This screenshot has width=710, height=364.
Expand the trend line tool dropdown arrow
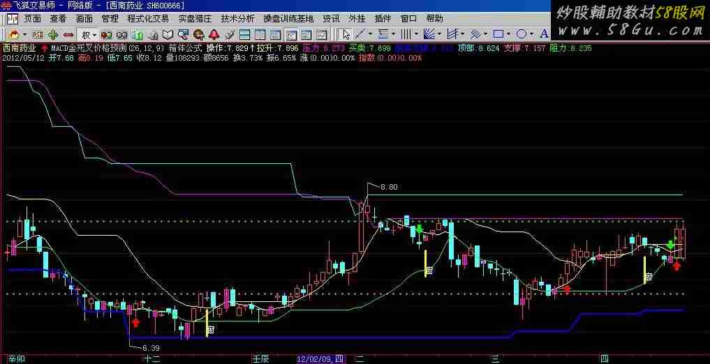[x=371, y=35]
